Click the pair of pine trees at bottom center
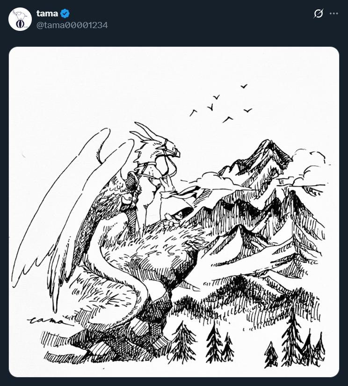 click(220, 343)
